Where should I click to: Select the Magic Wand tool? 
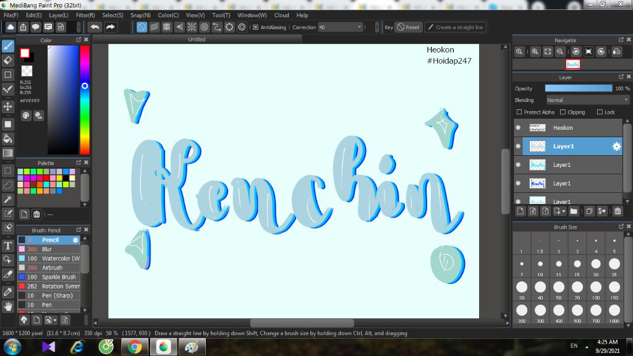[7, 199]
